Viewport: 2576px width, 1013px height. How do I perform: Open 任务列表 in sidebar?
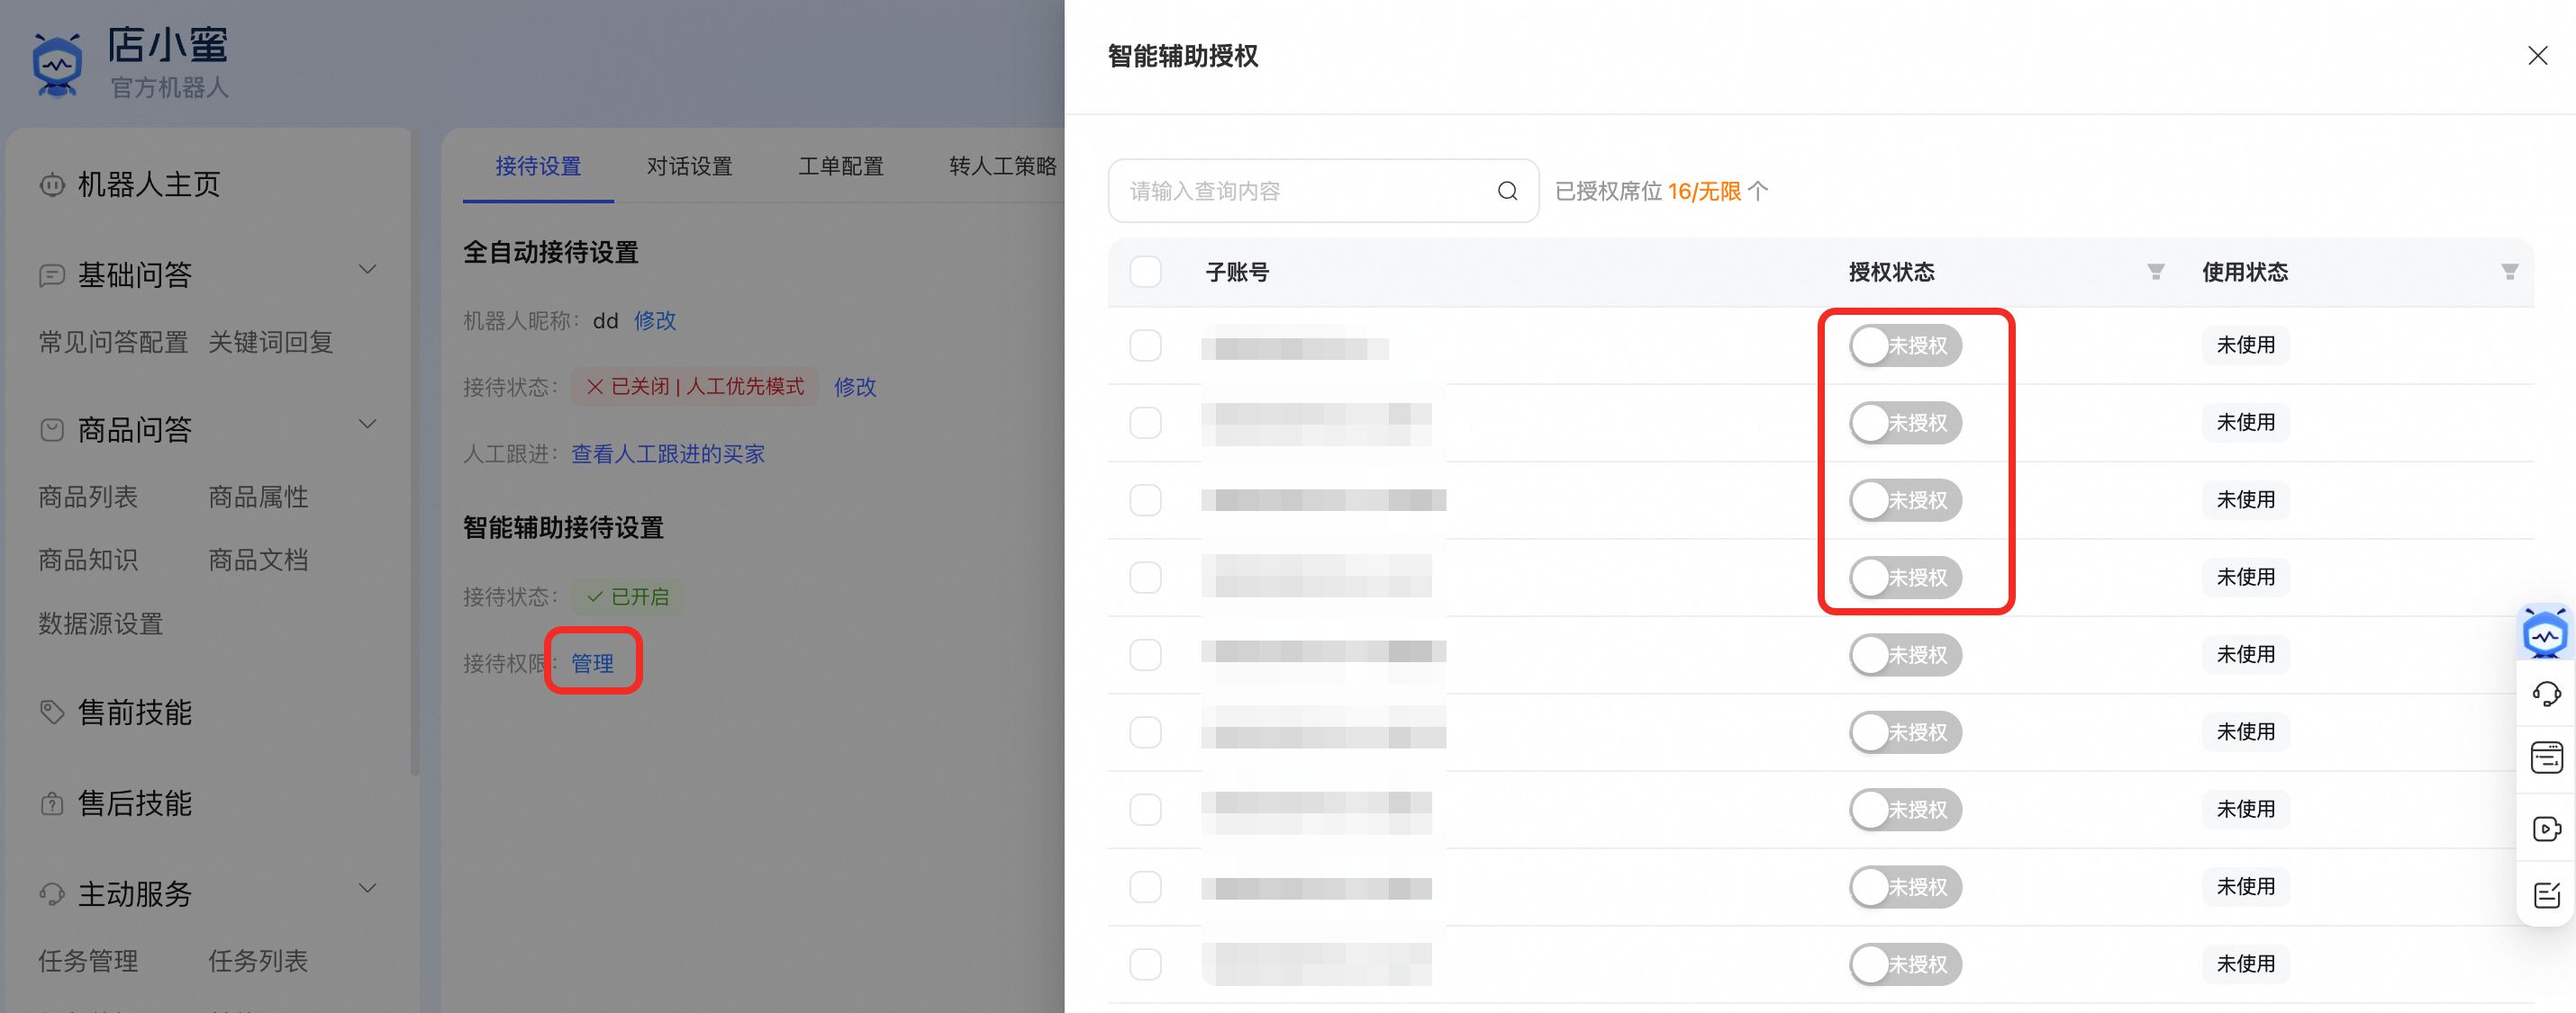click(258, 961)
